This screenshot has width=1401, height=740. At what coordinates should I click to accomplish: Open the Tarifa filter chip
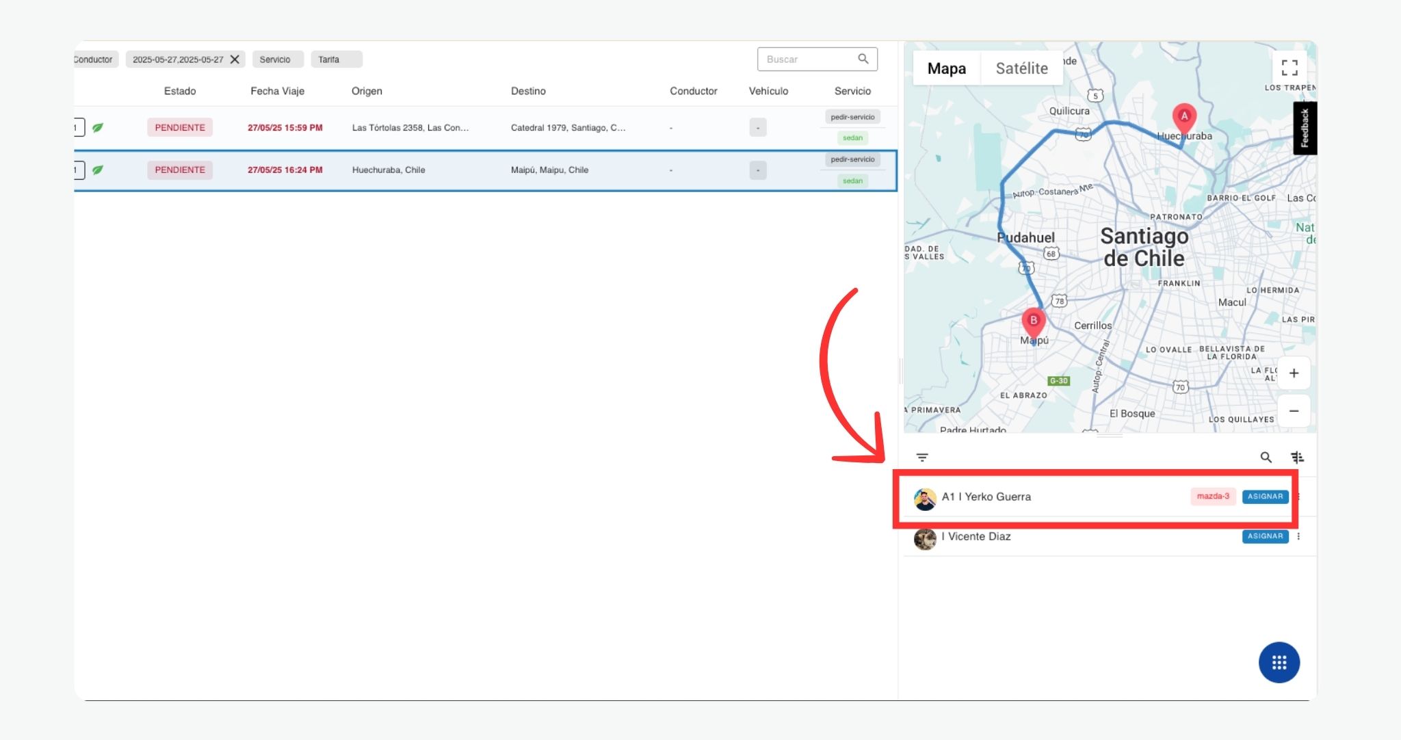point(336,60)
